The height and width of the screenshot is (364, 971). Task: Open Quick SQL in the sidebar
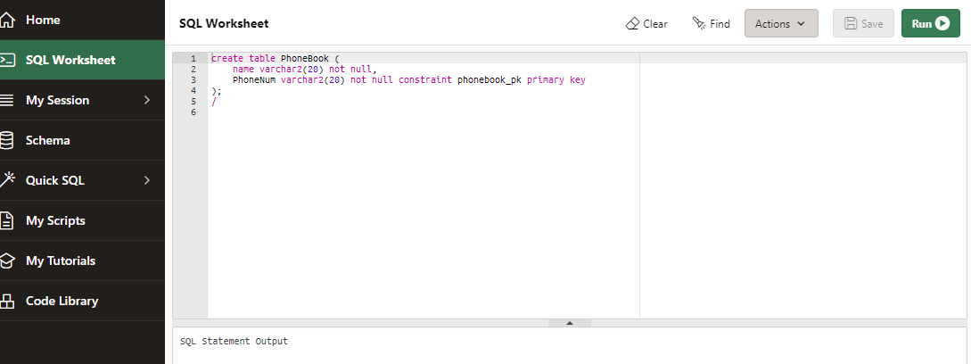pyautogui.click(x=82, y=180)
